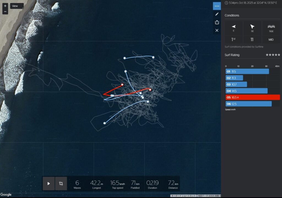Screen dimensions: 282x198
Task: Select the red wave 05 top-speed bar
Action: point(253,97)
